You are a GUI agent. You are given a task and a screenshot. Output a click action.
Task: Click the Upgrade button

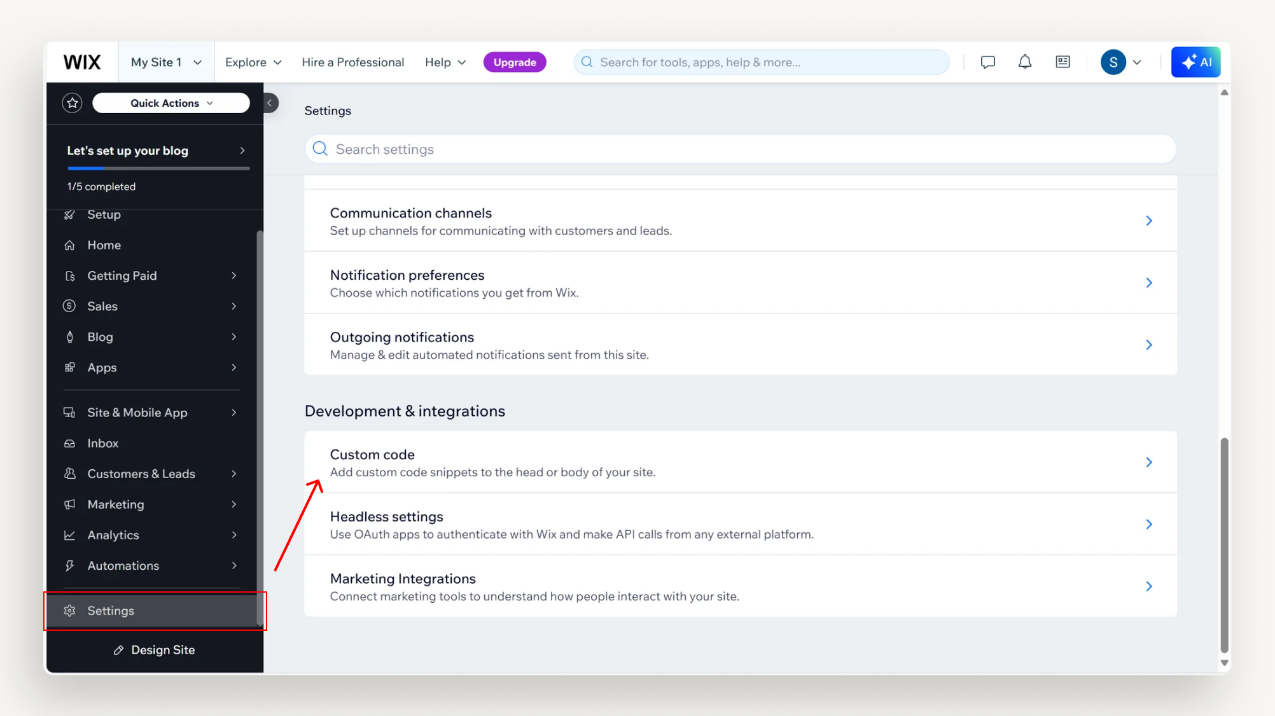tap(515, 62)
